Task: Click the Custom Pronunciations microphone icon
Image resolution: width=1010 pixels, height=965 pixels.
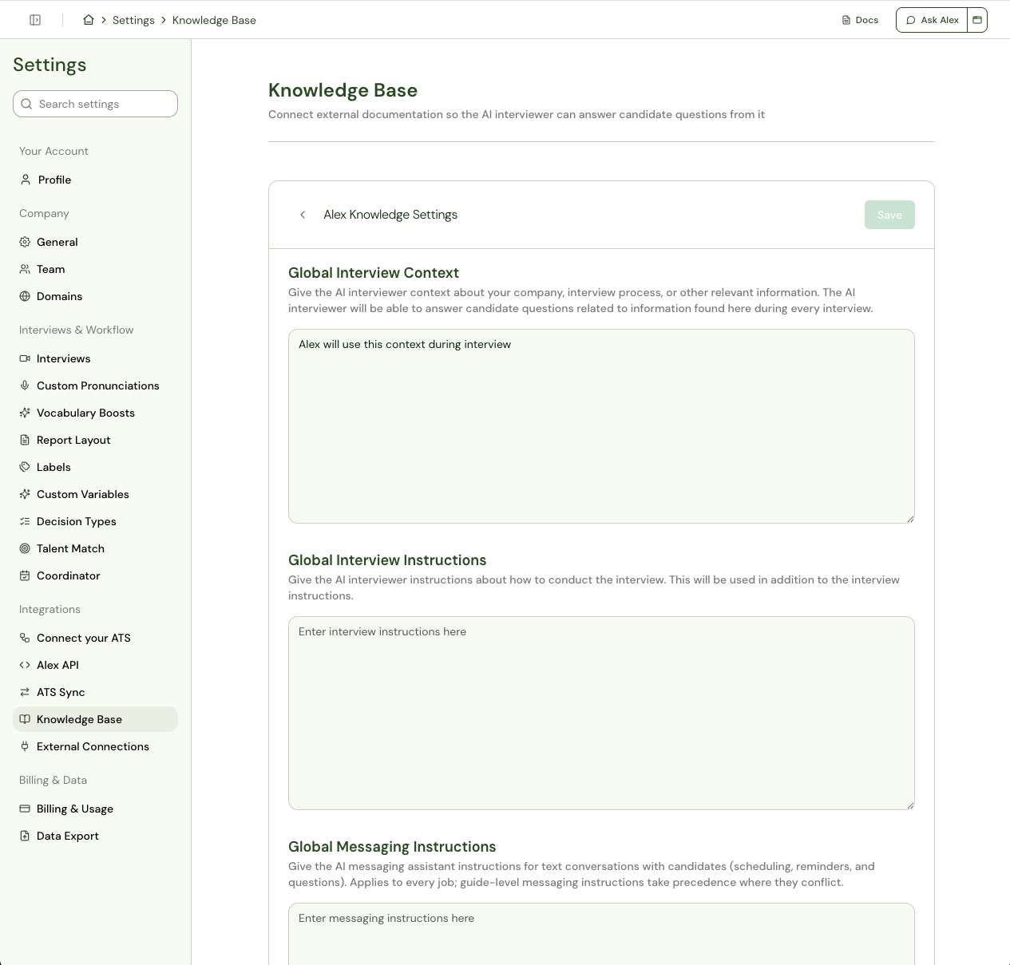Action: point(25,386)
